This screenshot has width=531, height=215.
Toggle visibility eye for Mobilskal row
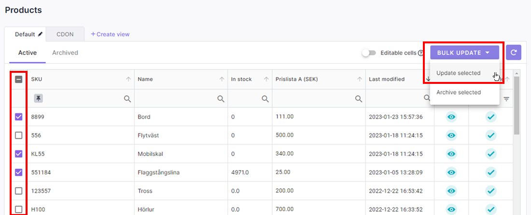click(451, 154)
